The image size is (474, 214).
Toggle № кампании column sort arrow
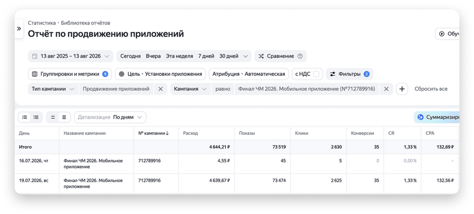[x=167, y=133]
